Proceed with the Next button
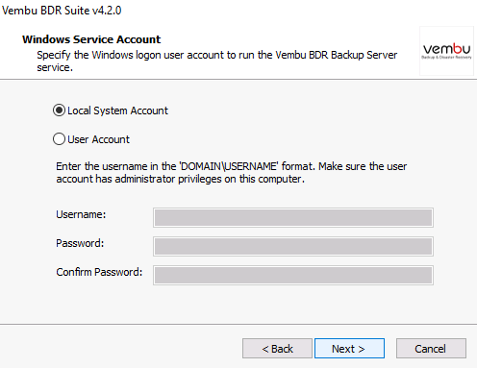 349,349
